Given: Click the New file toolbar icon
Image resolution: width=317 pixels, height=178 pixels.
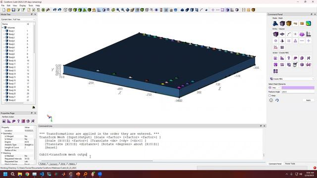Looking at the screenshot, I should (x=4, y=10).
